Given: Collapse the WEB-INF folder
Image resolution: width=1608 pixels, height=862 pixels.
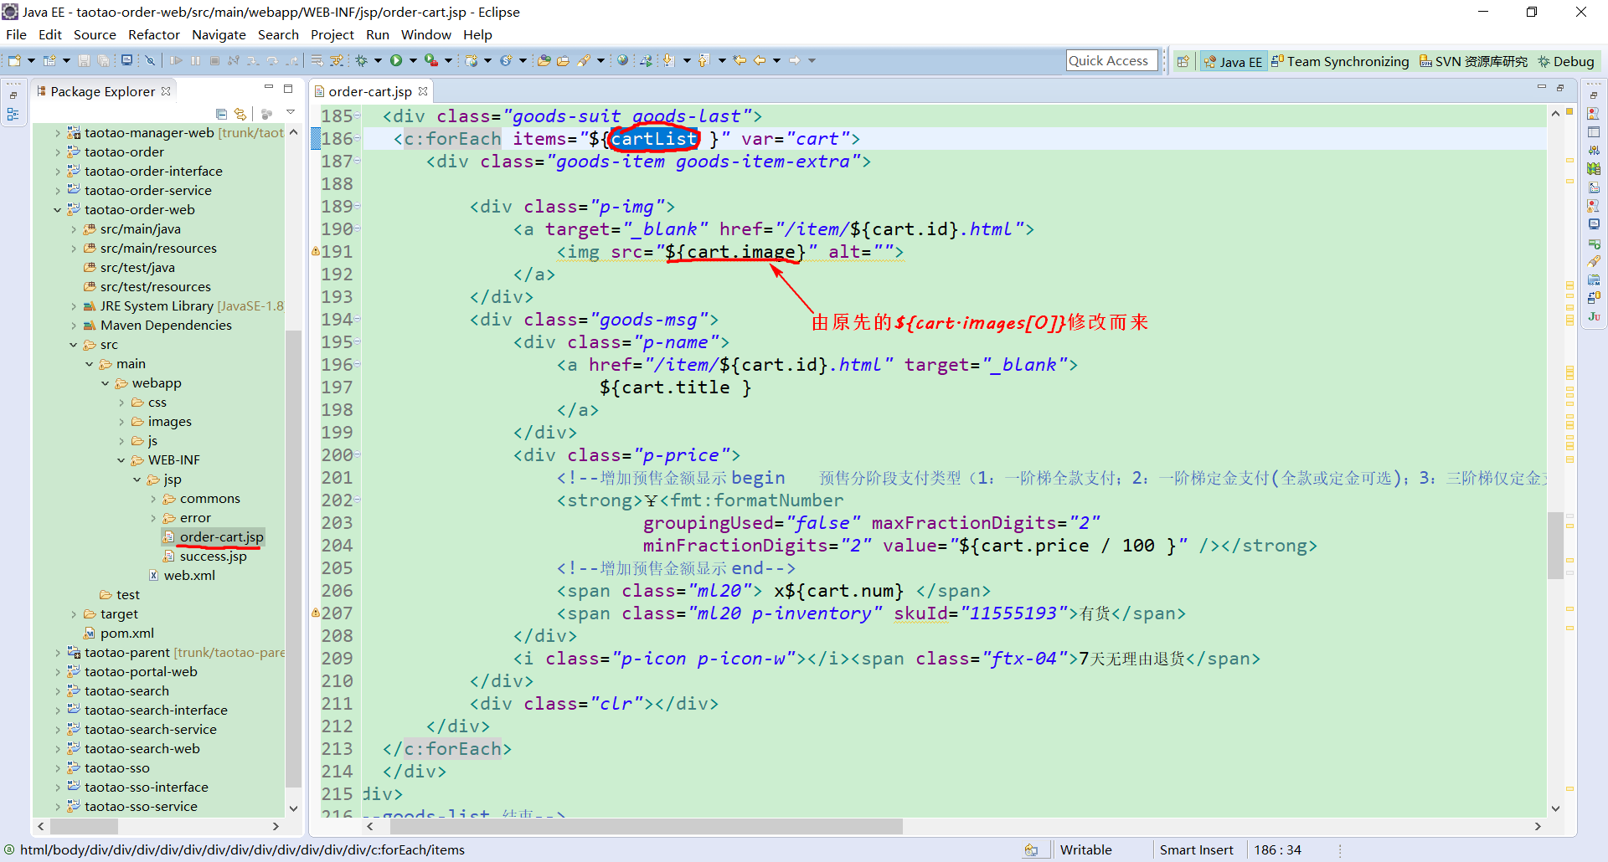Looking at the screenshot, I should point(121,460).
